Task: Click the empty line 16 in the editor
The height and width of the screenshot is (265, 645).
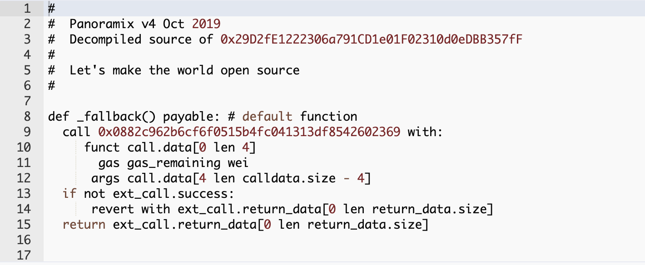Action: click(x=344, y=240)
